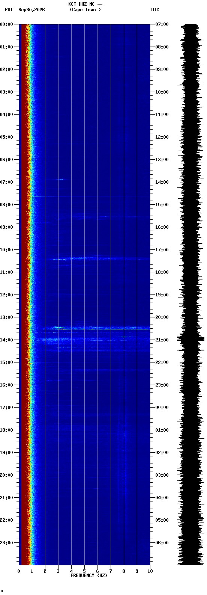Click the 20:00 PDT time label
Image resolution: width=207 pixels, height=595 pixels.
click(6, 475)
